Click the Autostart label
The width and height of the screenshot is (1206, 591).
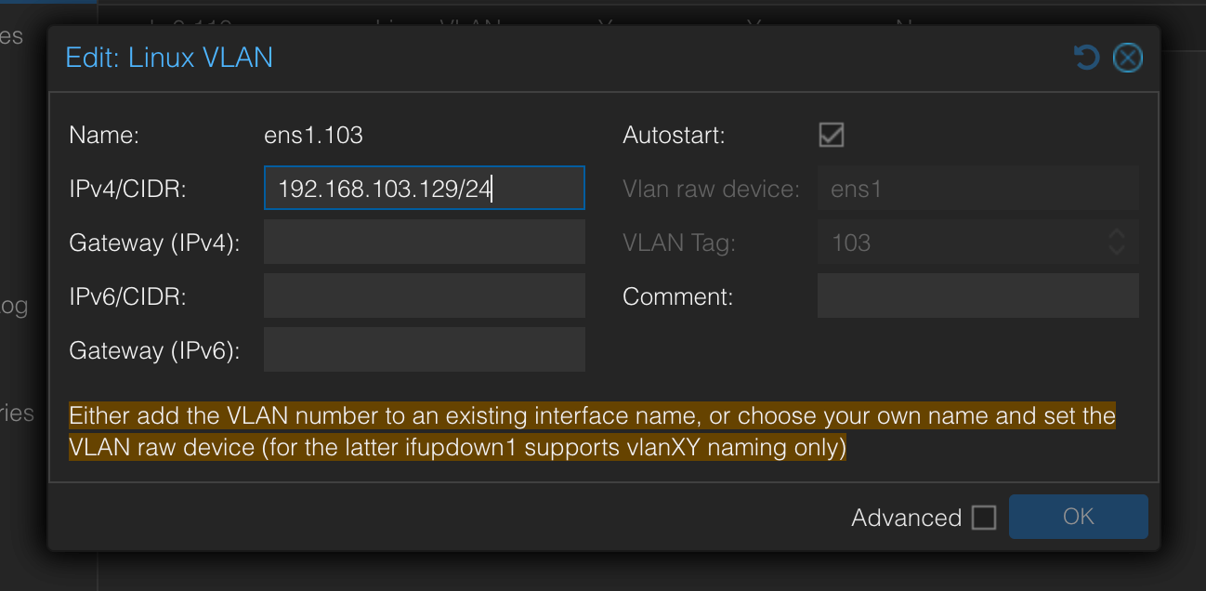point(674,136)
